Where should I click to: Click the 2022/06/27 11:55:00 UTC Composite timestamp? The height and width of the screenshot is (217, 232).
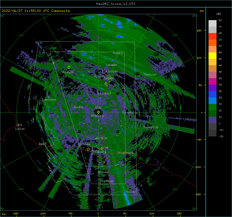(x=36, y=11)
